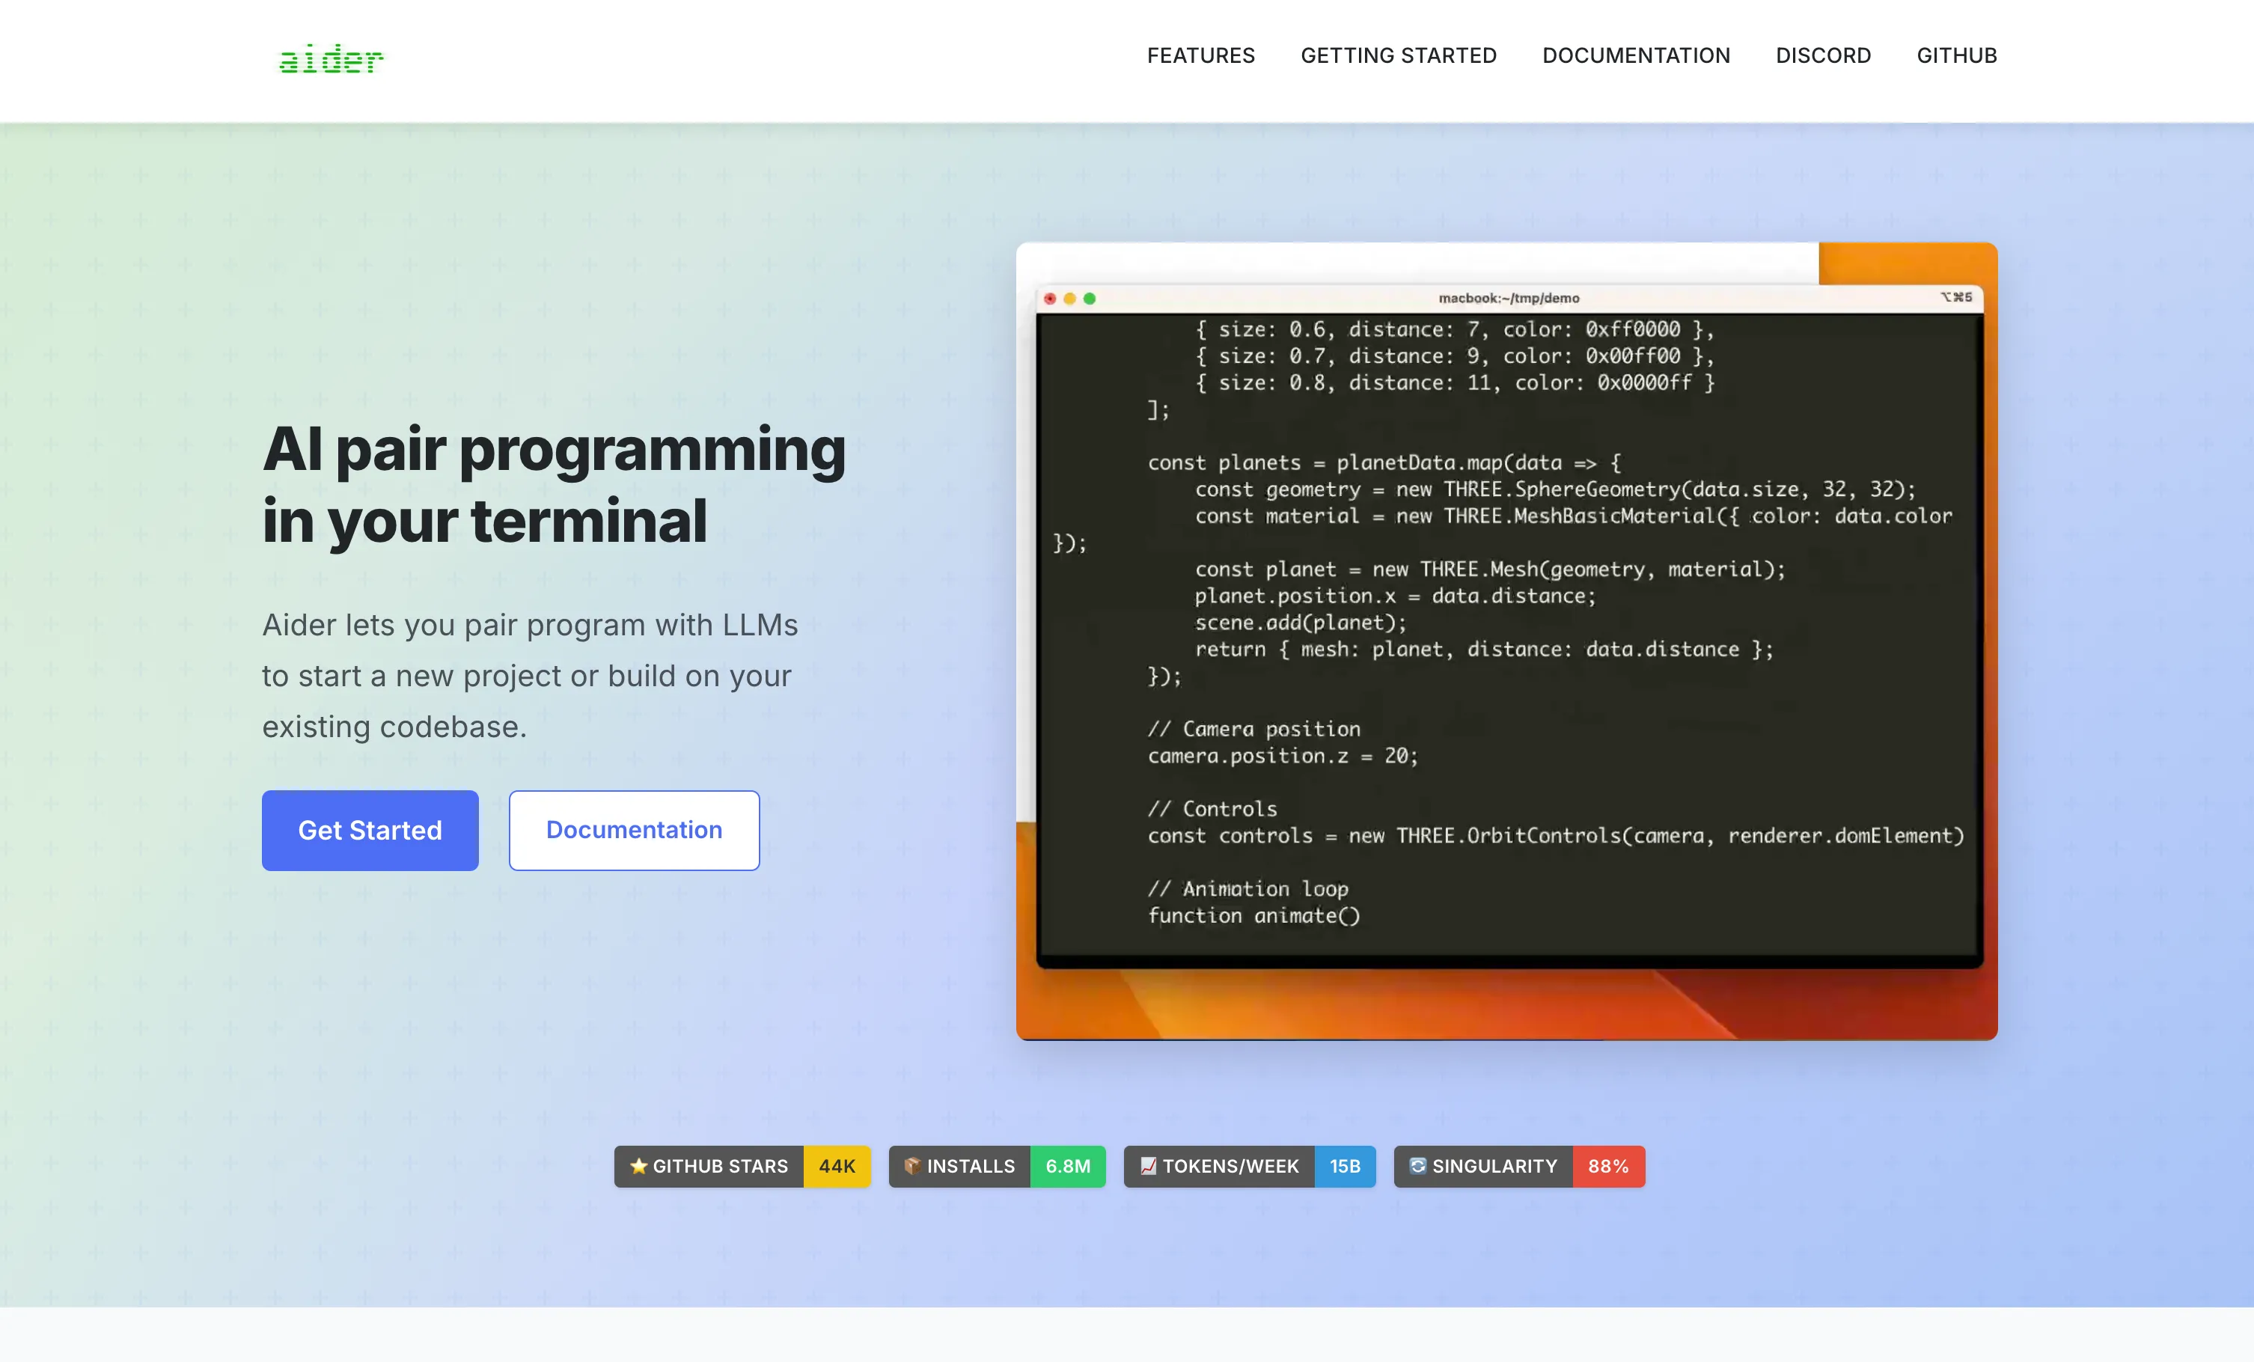
Task: Open the Installs 6.8M badge value
Action: coord(1068,1166)
